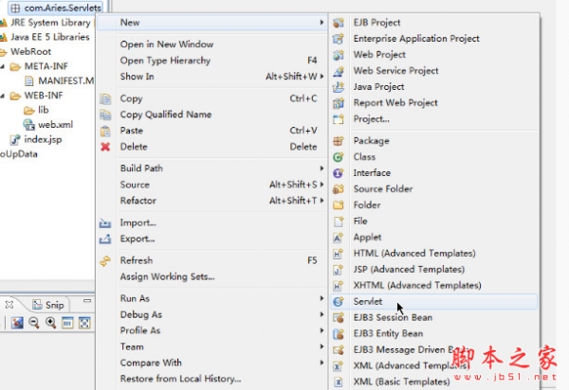The height and width of the screenshot is (390, 569).
Task: Select XHTML (Advanced Templates)
Action: coord(433,285)
